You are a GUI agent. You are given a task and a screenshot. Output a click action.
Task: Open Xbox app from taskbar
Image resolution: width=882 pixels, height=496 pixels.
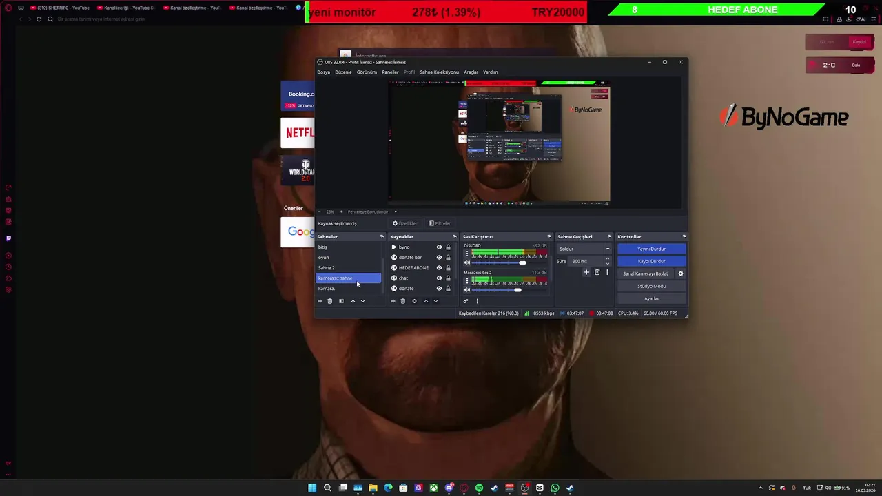point(433,488)
